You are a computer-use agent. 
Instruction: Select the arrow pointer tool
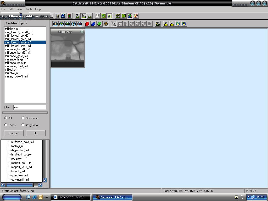pyautogui.click(x=114, y=24)
